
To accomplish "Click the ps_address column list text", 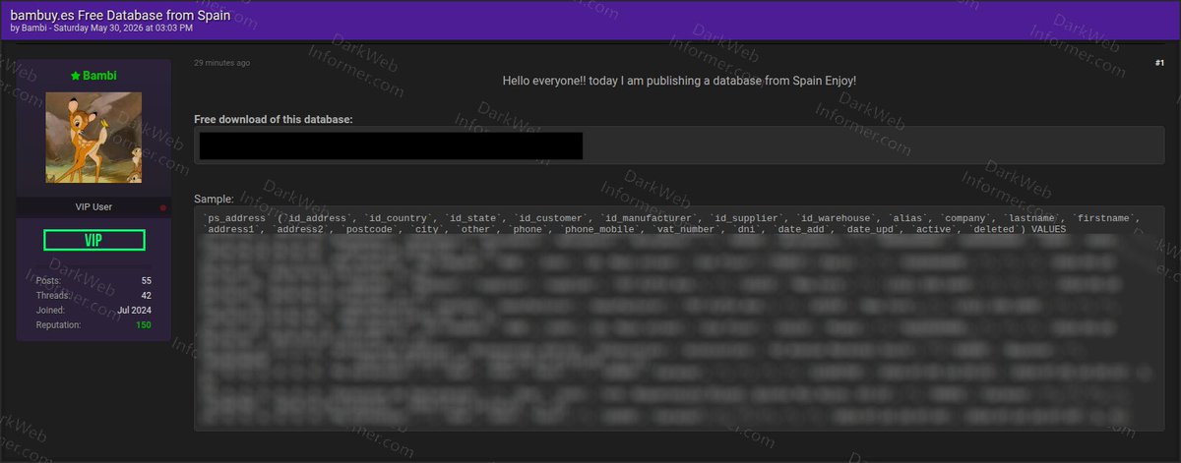I will click(671, 223).
